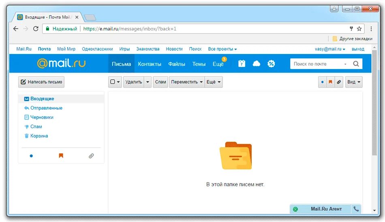Click the secure lock icon in address bar
This screenshot has height=222, width=385.
pyautogui.click(x=48, y=28)
